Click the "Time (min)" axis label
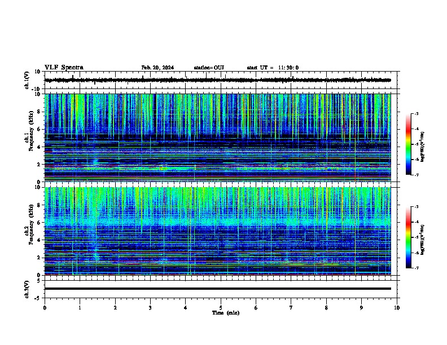Image resolution: width=447 pixels, height=345 pixels. 226,313
